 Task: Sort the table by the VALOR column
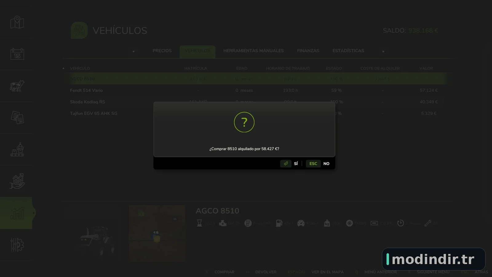point(426,68)
